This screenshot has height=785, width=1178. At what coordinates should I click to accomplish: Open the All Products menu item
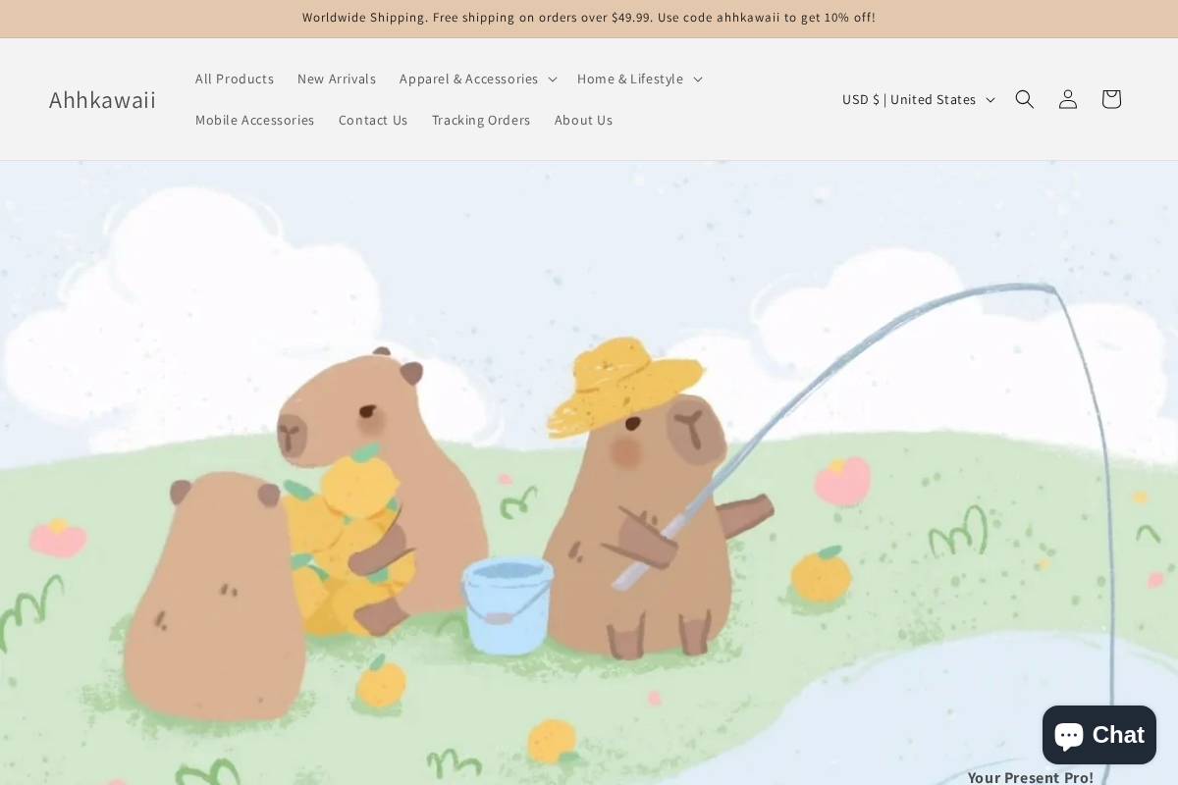(234, 78)
